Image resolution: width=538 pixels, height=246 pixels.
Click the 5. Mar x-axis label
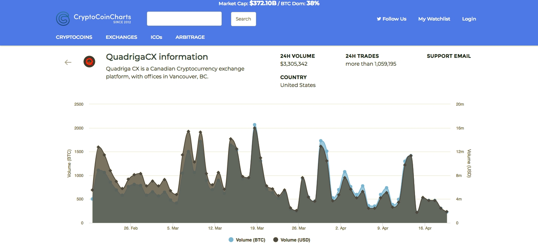[173, 228]
